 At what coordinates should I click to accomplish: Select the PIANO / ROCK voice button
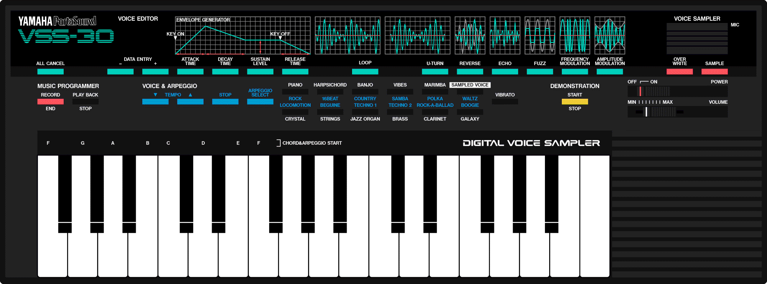click(295, 92)
